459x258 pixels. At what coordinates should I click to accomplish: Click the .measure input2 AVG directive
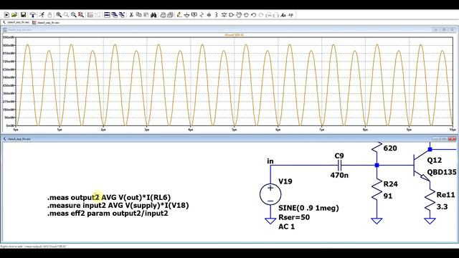coord(118,206)
